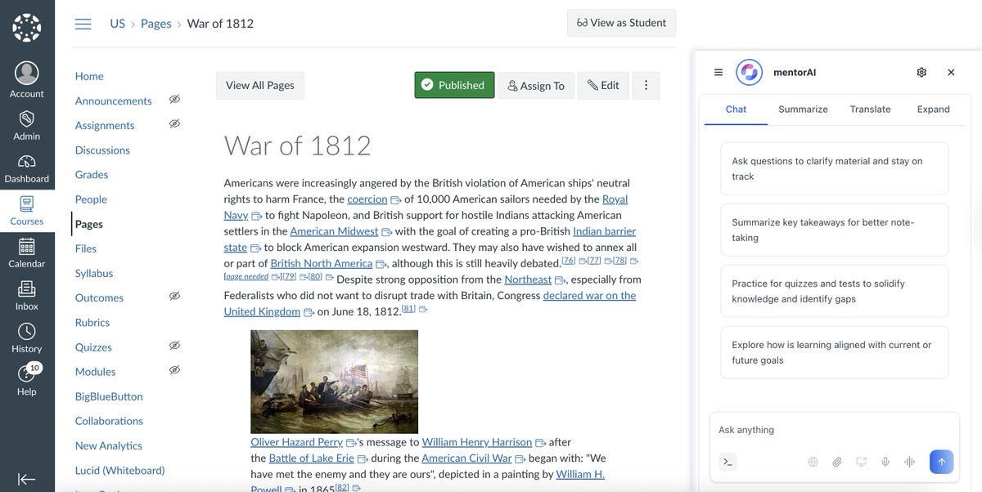Open the Help icon with badge 10
Screen dimensions: 982x492
point(27,373)
